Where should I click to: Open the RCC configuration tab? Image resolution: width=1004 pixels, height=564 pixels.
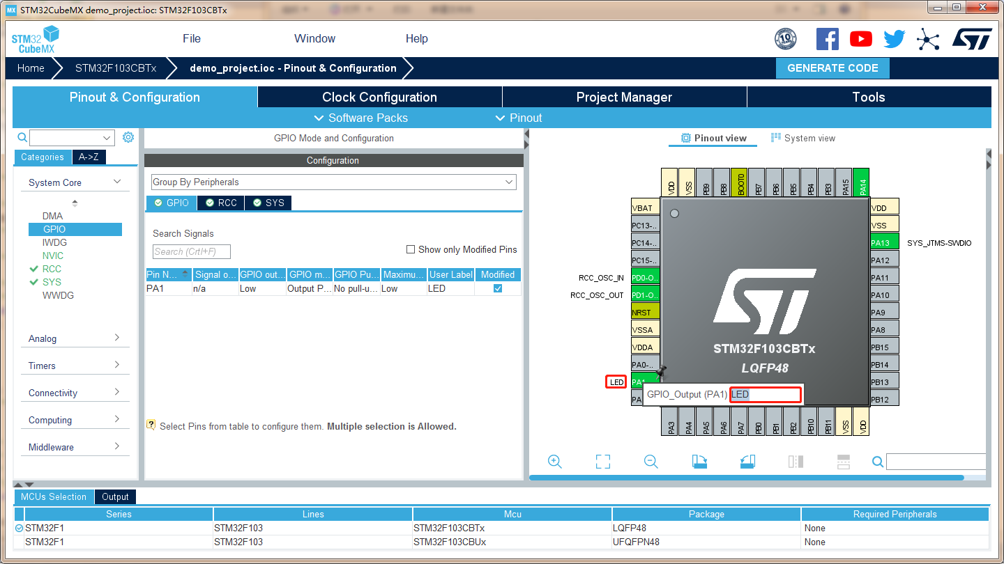(221, 203)
